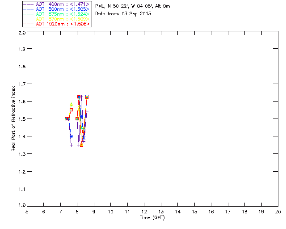286x229 pixels.
Task: Click the 20 hour x-axis label
Action: coord(278,212)
